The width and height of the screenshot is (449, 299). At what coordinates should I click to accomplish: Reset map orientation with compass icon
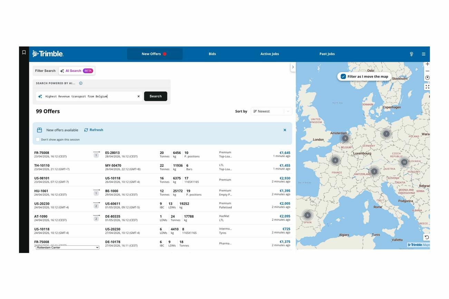click(x=427, y=78)
